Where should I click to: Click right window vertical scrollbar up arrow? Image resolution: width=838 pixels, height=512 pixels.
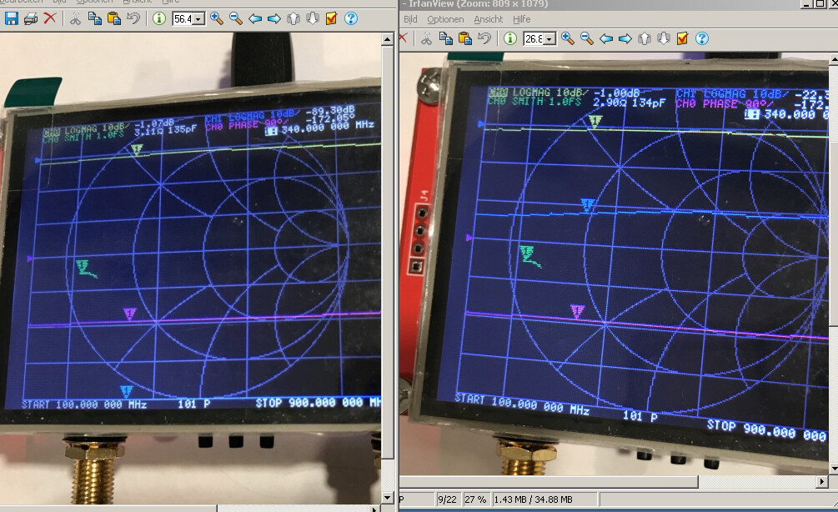pyautogui.click(x=834, y=59)
